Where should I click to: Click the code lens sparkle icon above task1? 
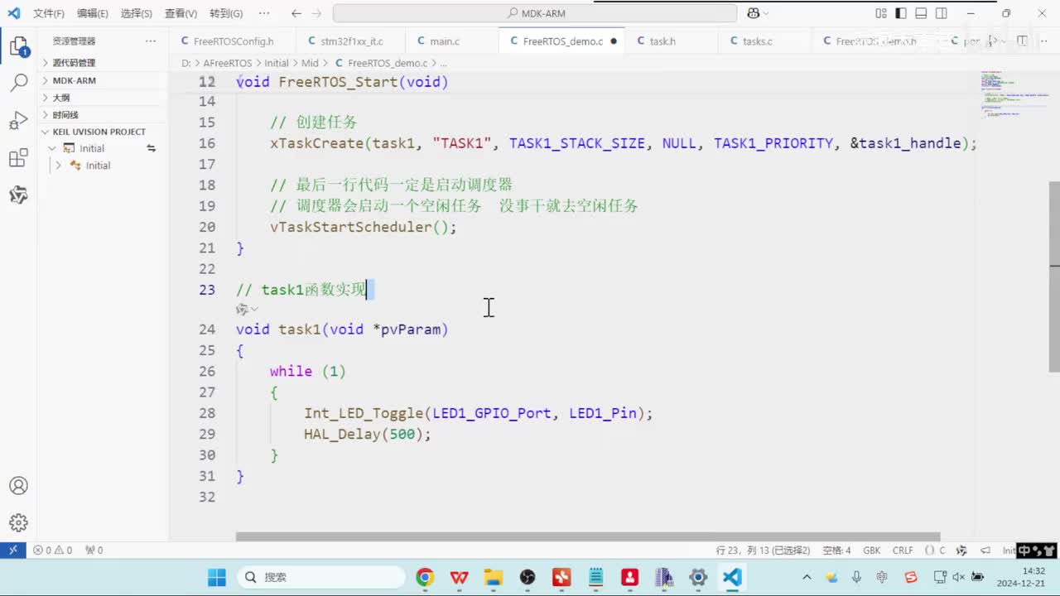(x=242, y=310)
